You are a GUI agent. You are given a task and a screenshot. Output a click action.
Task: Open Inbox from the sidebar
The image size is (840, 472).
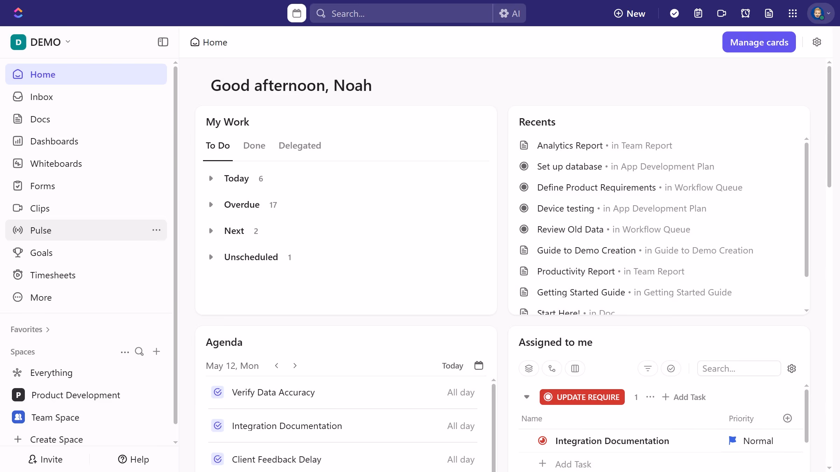86,96
